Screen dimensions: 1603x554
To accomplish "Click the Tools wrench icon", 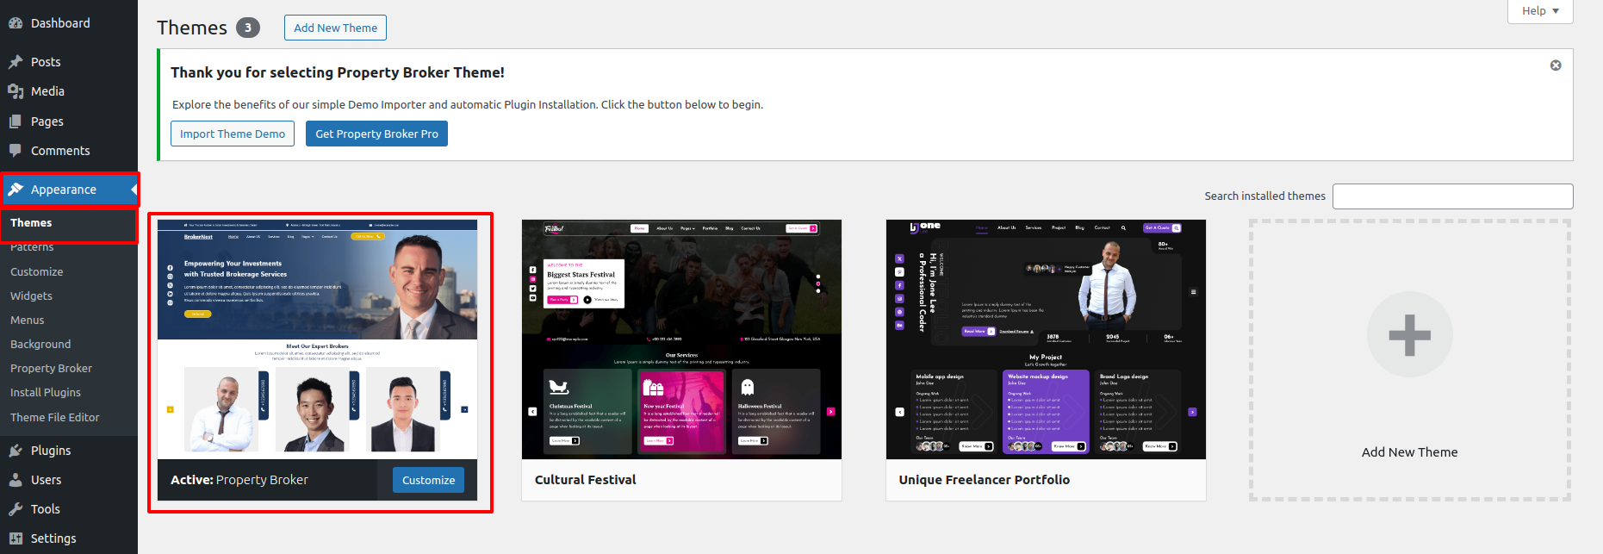I will [x=16, y=509].
